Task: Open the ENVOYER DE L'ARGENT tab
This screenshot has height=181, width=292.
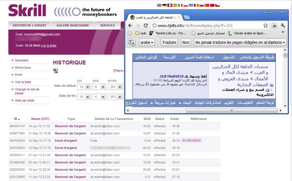Action: (x=30, y=25)
